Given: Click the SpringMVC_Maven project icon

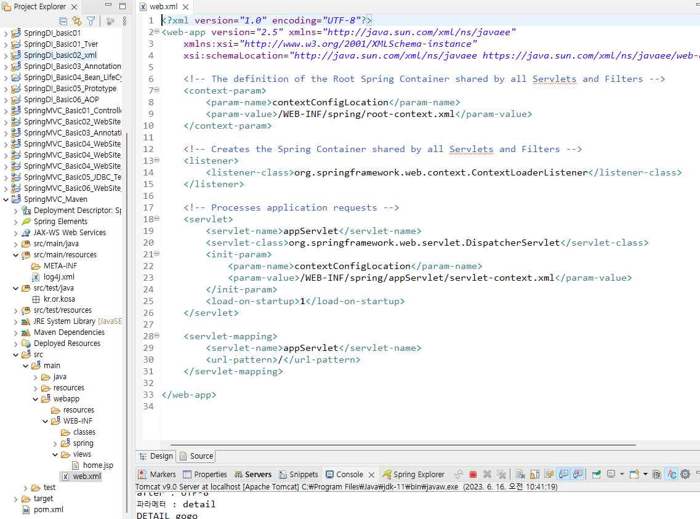Looking at the screenshot, I should click(x=16, y=199).
